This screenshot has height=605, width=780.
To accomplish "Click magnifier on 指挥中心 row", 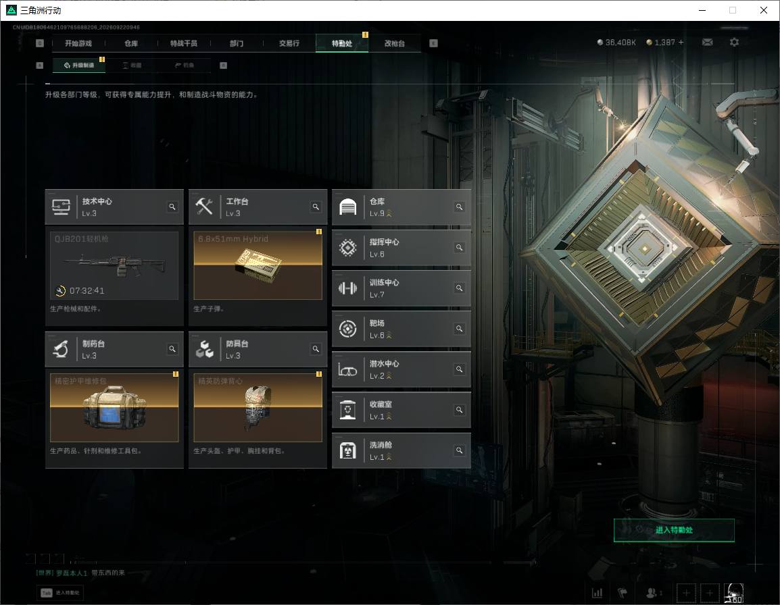I will pos(459,248).
